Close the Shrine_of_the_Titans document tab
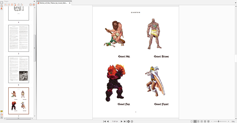Viewport: 237px width, 123px height. [x=70, y=3]
